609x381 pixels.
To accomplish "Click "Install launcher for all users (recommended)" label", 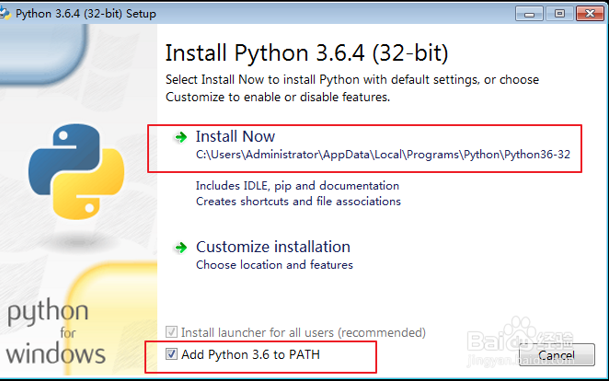I will coord(303,332).
